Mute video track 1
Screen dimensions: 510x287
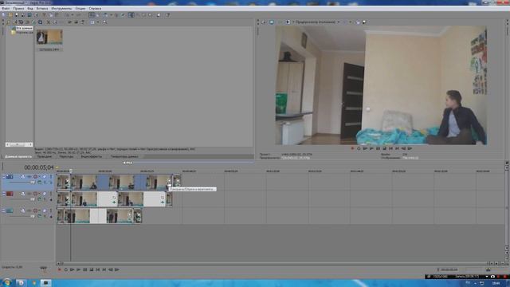click(x=45, y=176)
